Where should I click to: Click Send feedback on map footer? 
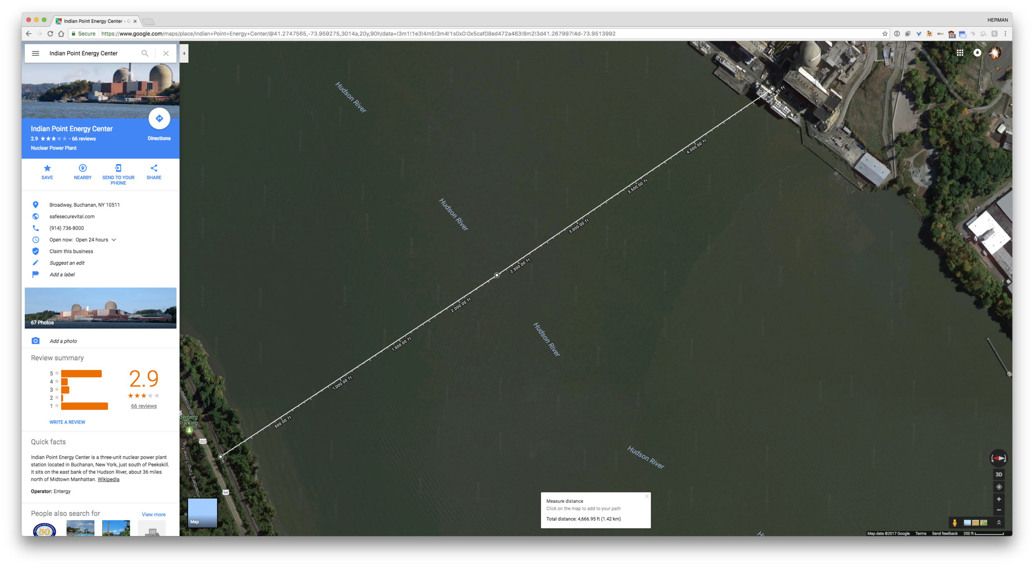coord(944,534)
